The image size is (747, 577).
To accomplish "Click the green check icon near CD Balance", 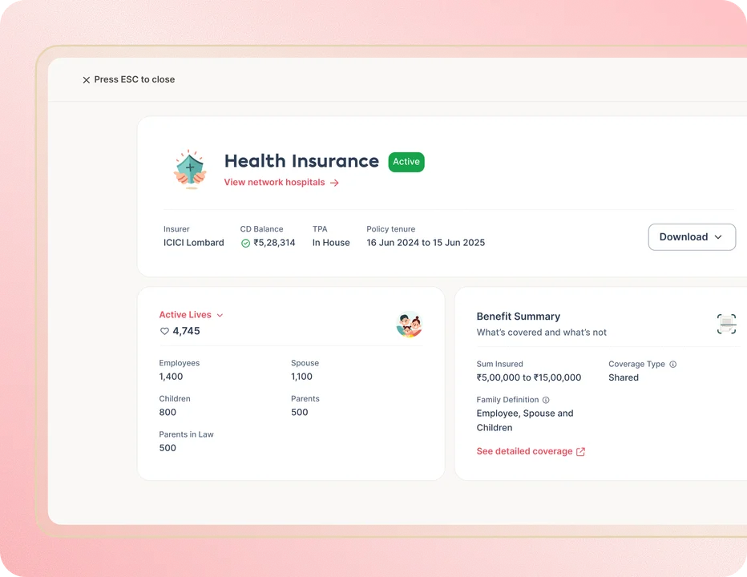I will click(x=244, y=243).
